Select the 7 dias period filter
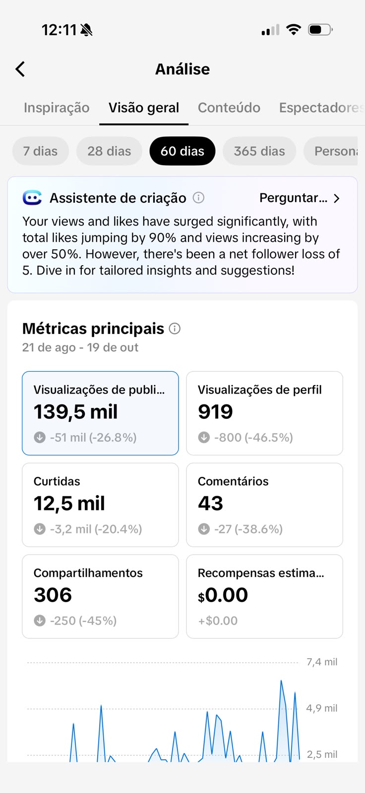 point(40,151)
